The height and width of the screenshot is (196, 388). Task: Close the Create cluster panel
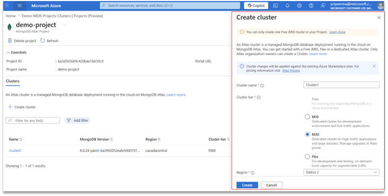point(379,17)
